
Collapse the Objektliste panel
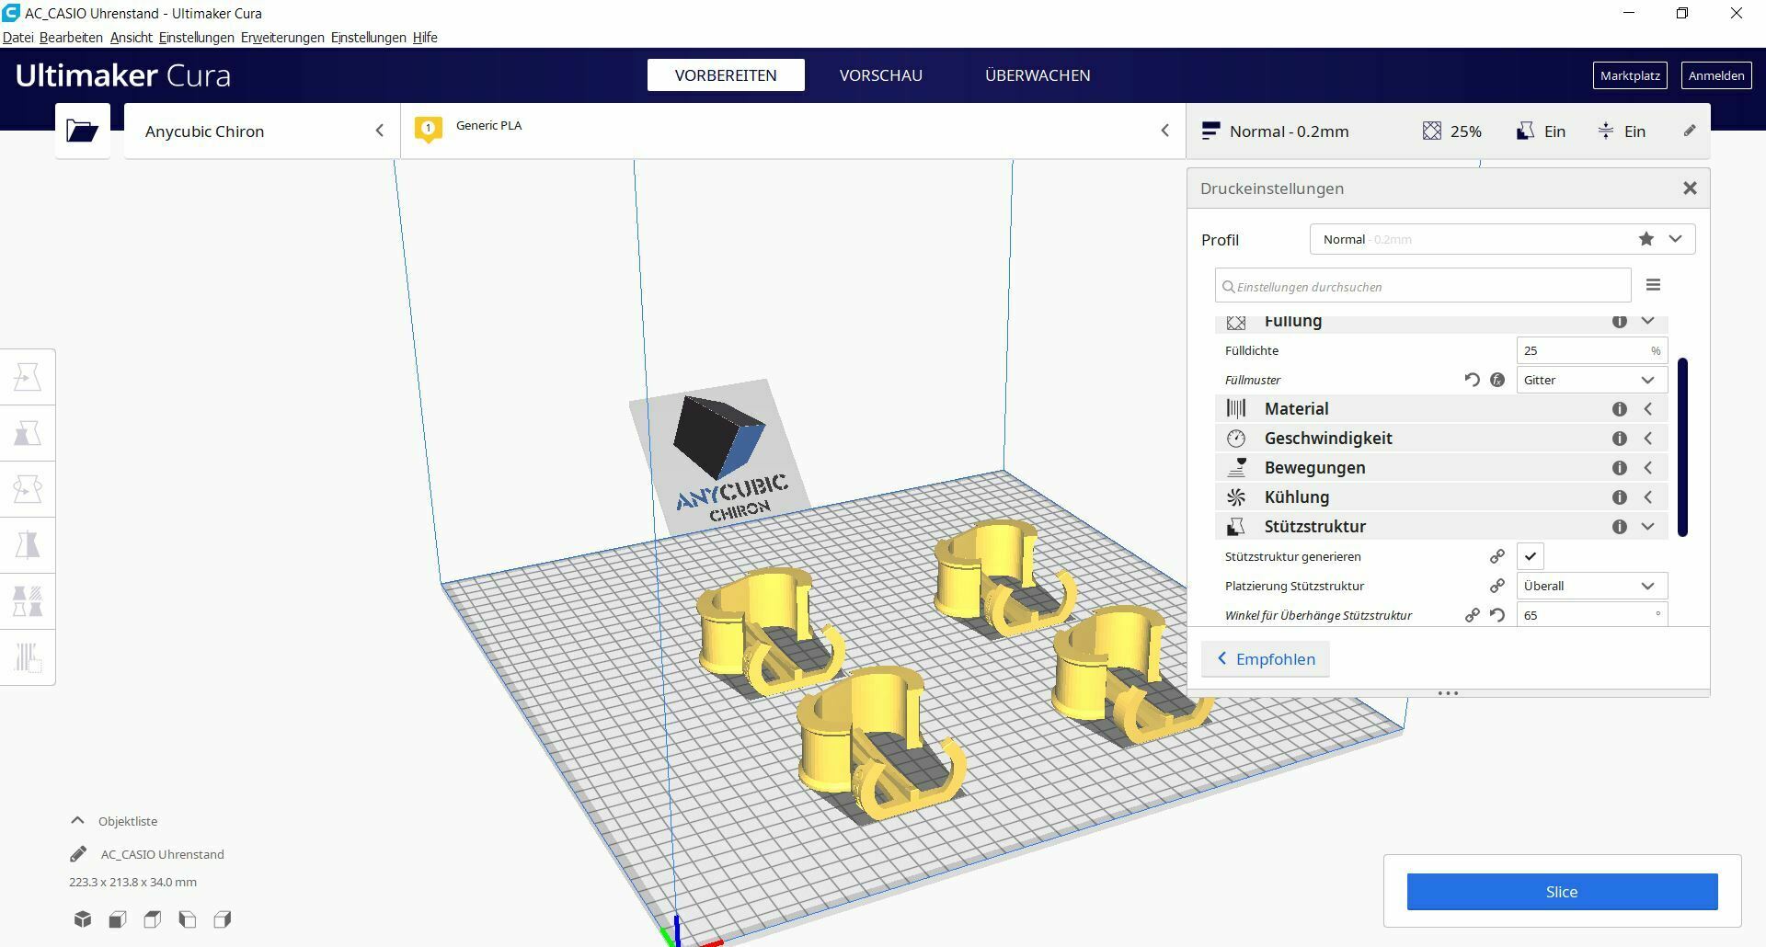[77, 821]
